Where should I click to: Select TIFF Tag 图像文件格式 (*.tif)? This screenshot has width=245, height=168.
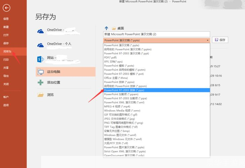(157, 127)
